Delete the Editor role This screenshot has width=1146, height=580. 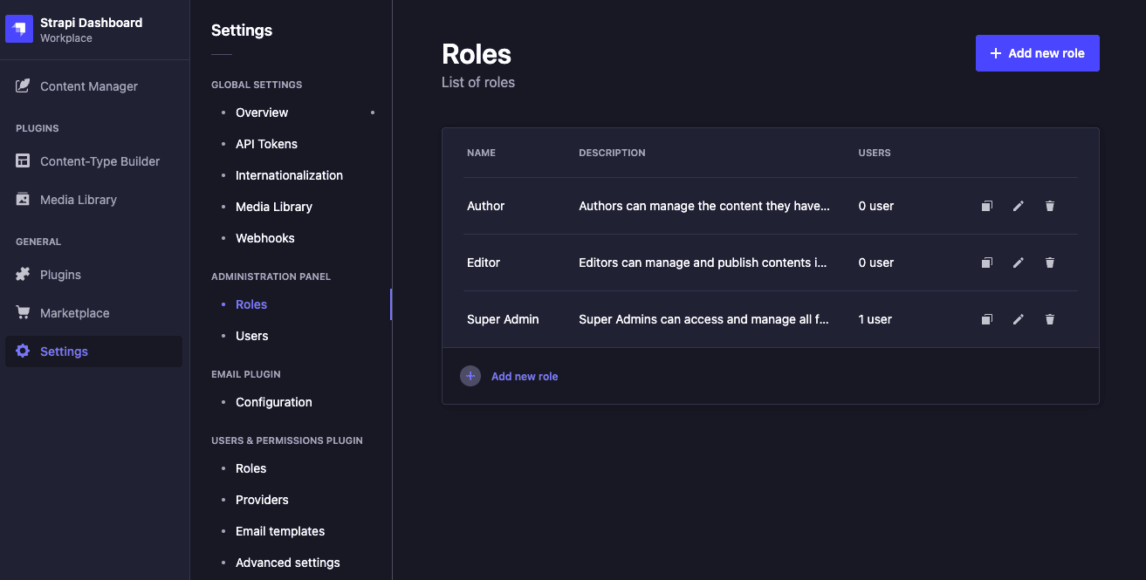[1050, 263]
